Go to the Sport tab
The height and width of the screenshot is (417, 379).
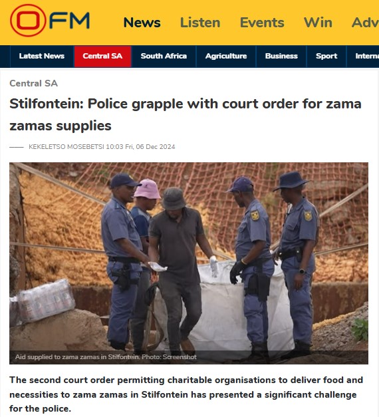click(x=326, y=56)
